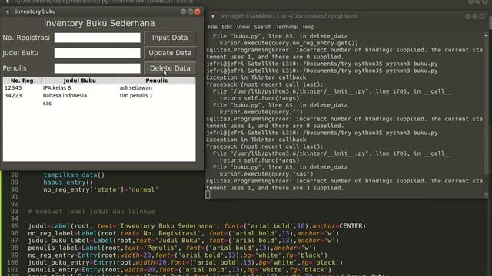This screenshot has width=492, height=276.
Task: Click the Input Data button
Action: 170,38
